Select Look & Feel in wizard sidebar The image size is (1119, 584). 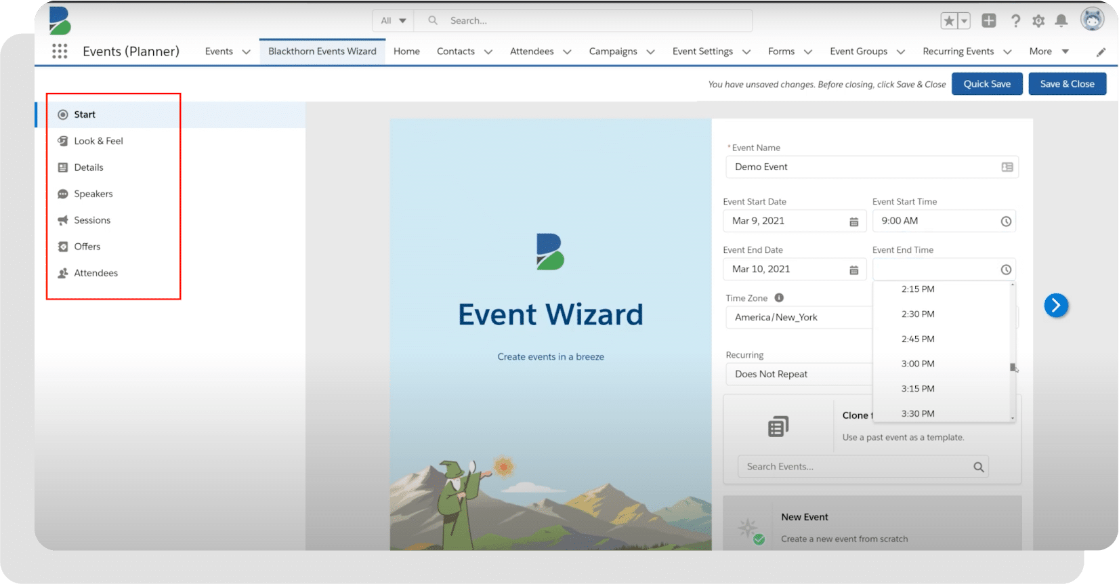pos(98,141)
